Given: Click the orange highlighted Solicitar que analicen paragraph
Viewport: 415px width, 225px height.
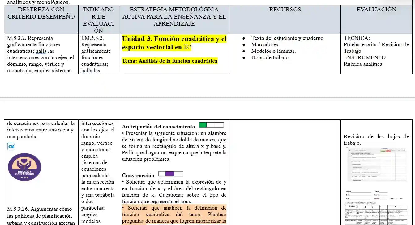Looking at the screenshot, I should [174, 214].
